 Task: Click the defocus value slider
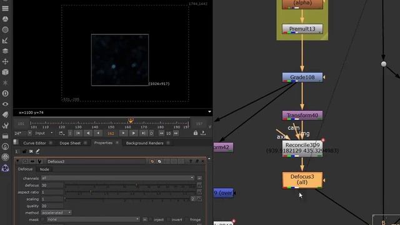pos(131,185)
